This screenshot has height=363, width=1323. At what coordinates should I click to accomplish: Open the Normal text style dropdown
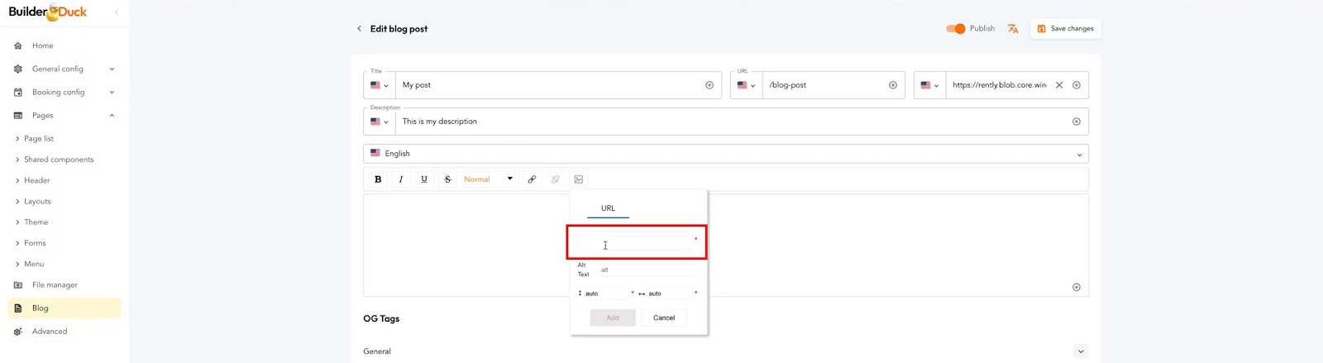[x=488, y=179]
